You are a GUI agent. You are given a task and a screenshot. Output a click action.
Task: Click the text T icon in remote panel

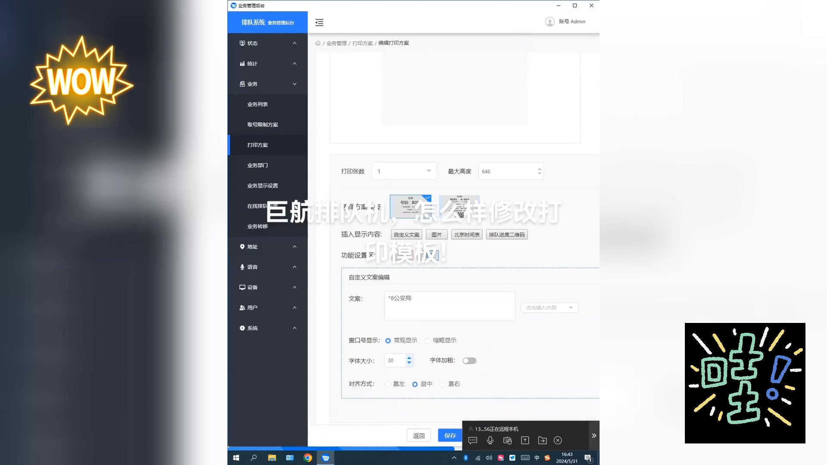coord(525,440)
